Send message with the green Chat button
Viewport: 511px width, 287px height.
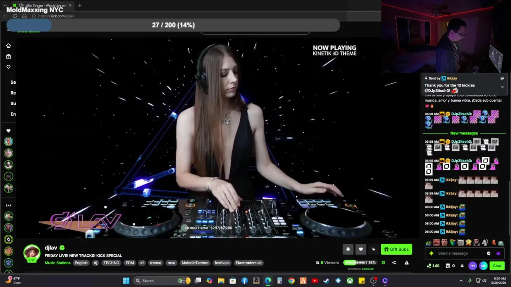tap(497, 266)
